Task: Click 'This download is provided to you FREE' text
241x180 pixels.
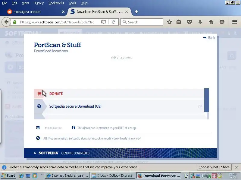Action: pos(107,128)
